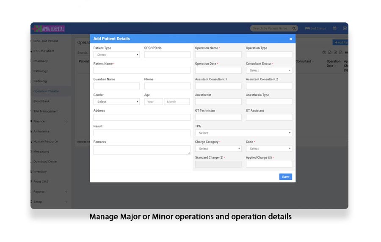Open the Gender select dropdown

click(x=117, y=102)
